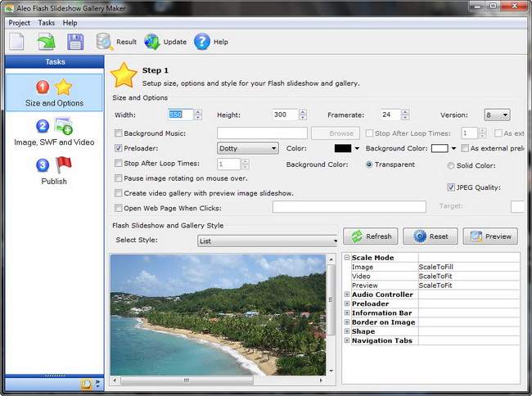Go to the Publish step
The width and height of the screenshot is (532, 396).
(x=54, y=170)
